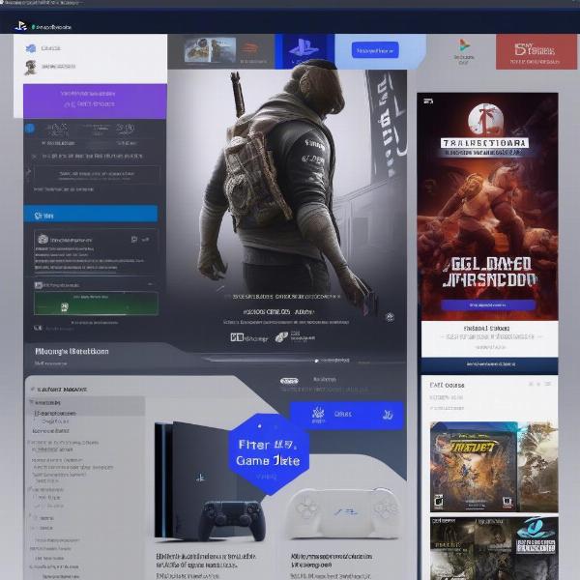
Task: Click the small logo at the poster's top-left corner
Action: [x=428, y=101]
